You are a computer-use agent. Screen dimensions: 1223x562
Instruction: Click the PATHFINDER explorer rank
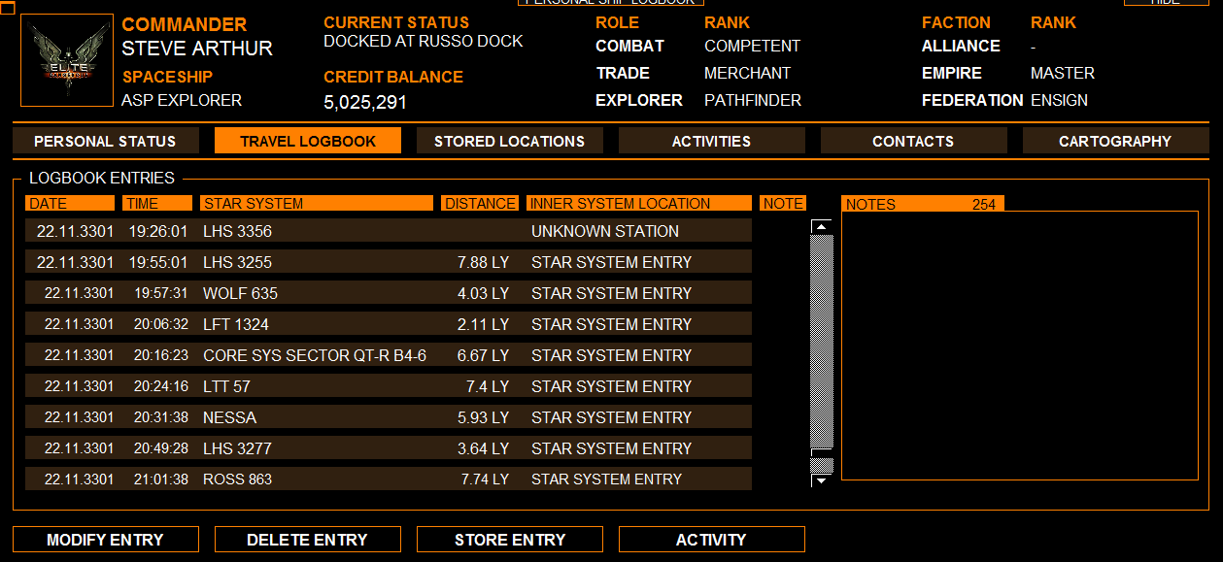click(753, 100)
